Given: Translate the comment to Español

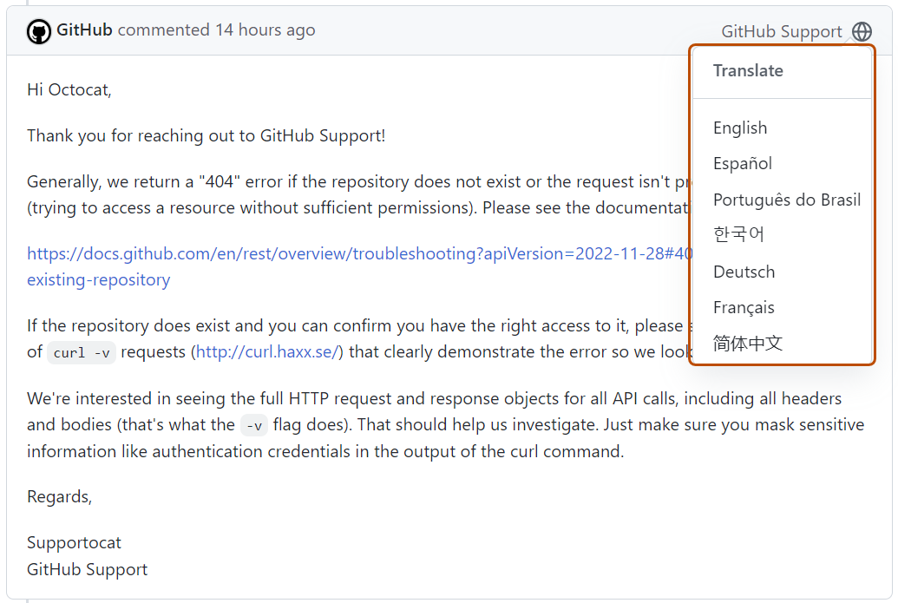Looking at the screenshot, I should point(741,163).
